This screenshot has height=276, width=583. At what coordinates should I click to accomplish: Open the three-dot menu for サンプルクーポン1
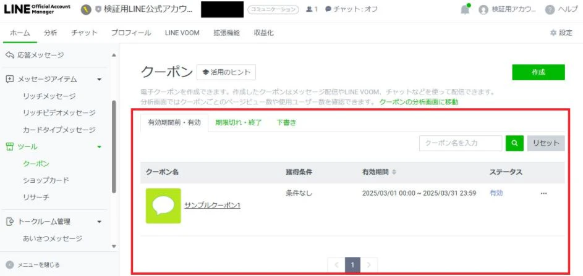(x=543, y=193)
